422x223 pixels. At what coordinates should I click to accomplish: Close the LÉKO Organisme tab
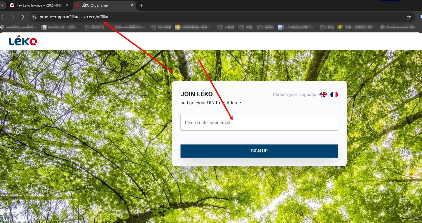point(132,5)
